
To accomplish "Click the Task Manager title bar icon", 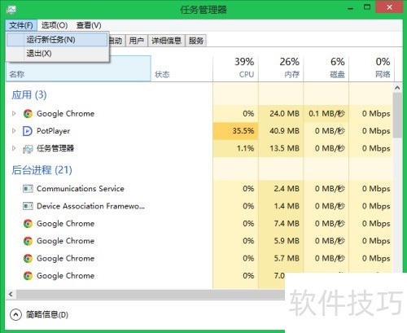I will (11, 10).
